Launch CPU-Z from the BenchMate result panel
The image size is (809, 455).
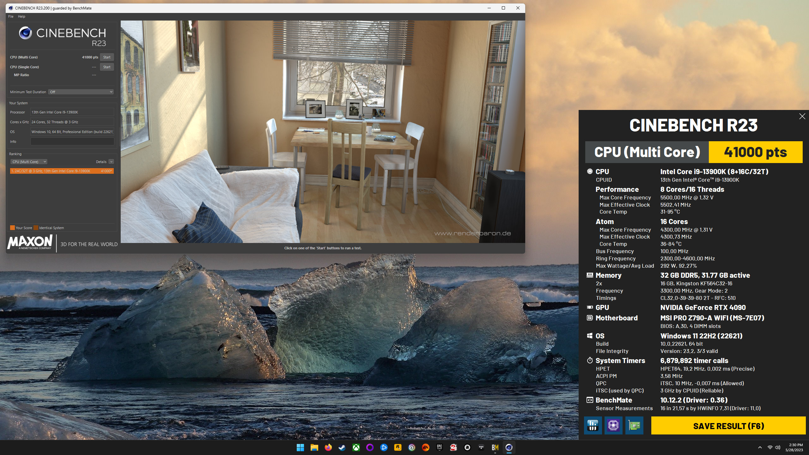(613, 425)
